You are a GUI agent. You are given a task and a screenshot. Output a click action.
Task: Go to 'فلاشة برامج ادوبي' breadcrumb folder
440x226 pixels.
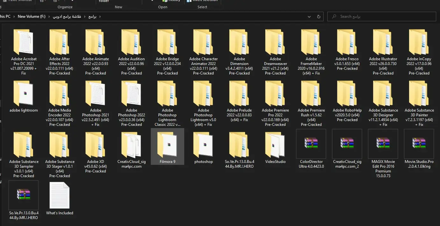67,16
